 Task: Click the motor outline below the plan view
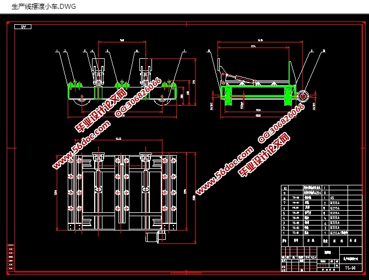pyautogui.click(x=155, y=237)
